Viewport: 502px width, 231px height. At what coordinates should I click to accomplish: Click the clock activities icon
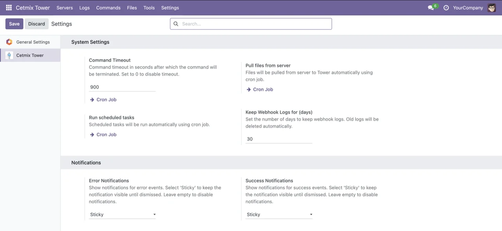click(446, 7)
